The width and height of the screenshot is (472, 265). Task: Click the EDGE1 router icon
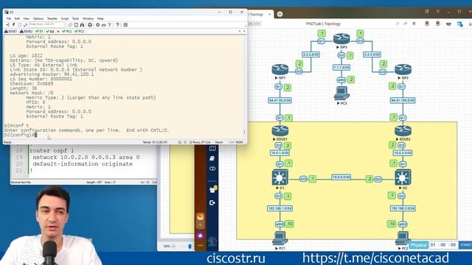coord(280,131)
